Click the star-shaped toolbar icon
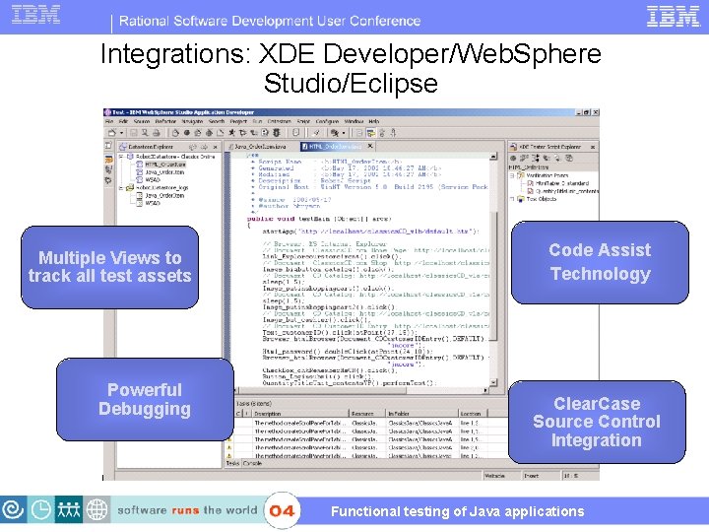Viewport: 709px width, 532px height. coord(232,133)
